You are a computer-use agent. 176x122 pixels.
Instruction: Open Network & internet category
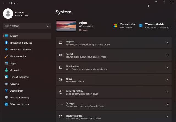27,49
